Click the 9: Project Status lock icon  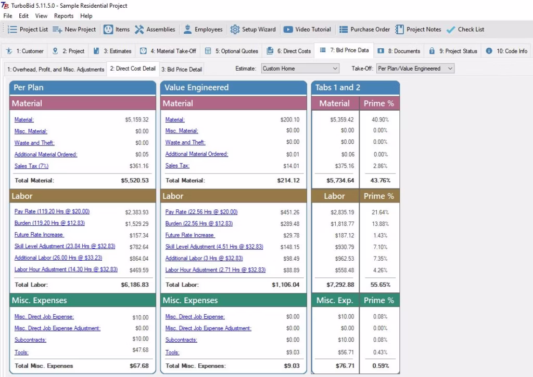pyautogui.click(x=432, y=51)
